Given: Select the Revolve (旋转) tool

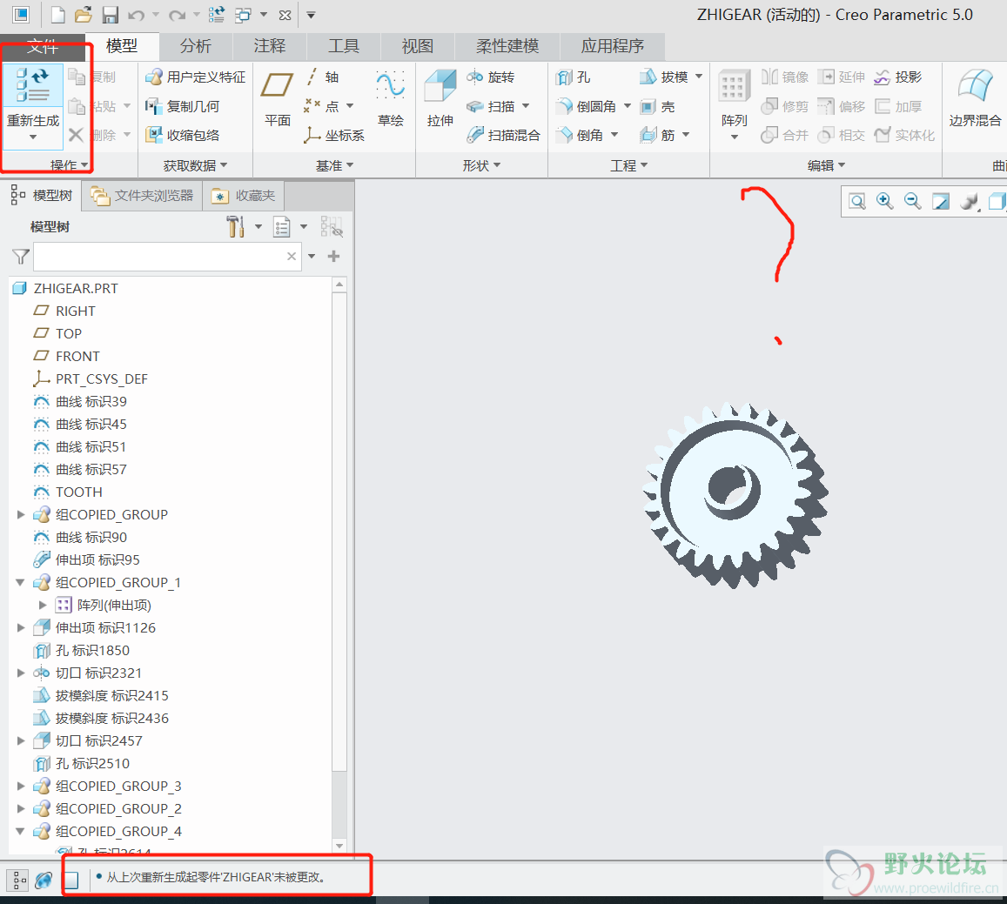Looking at the screenshot, I should [x=491, y=77].
